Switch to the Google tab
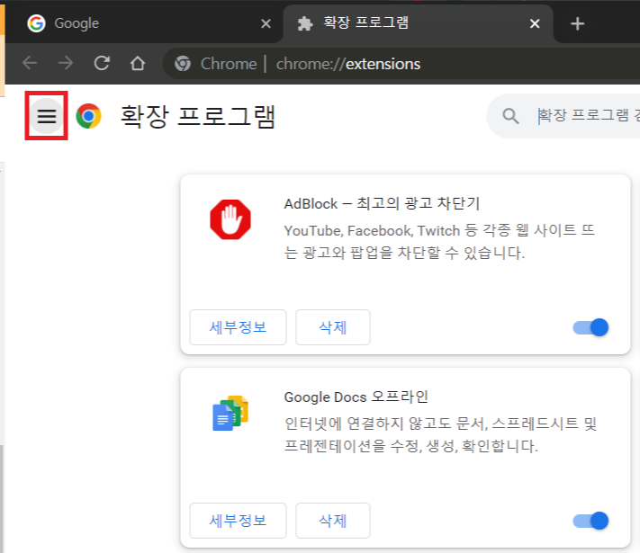The height and width of the screenshot is (553, 640). pos(144,23)
